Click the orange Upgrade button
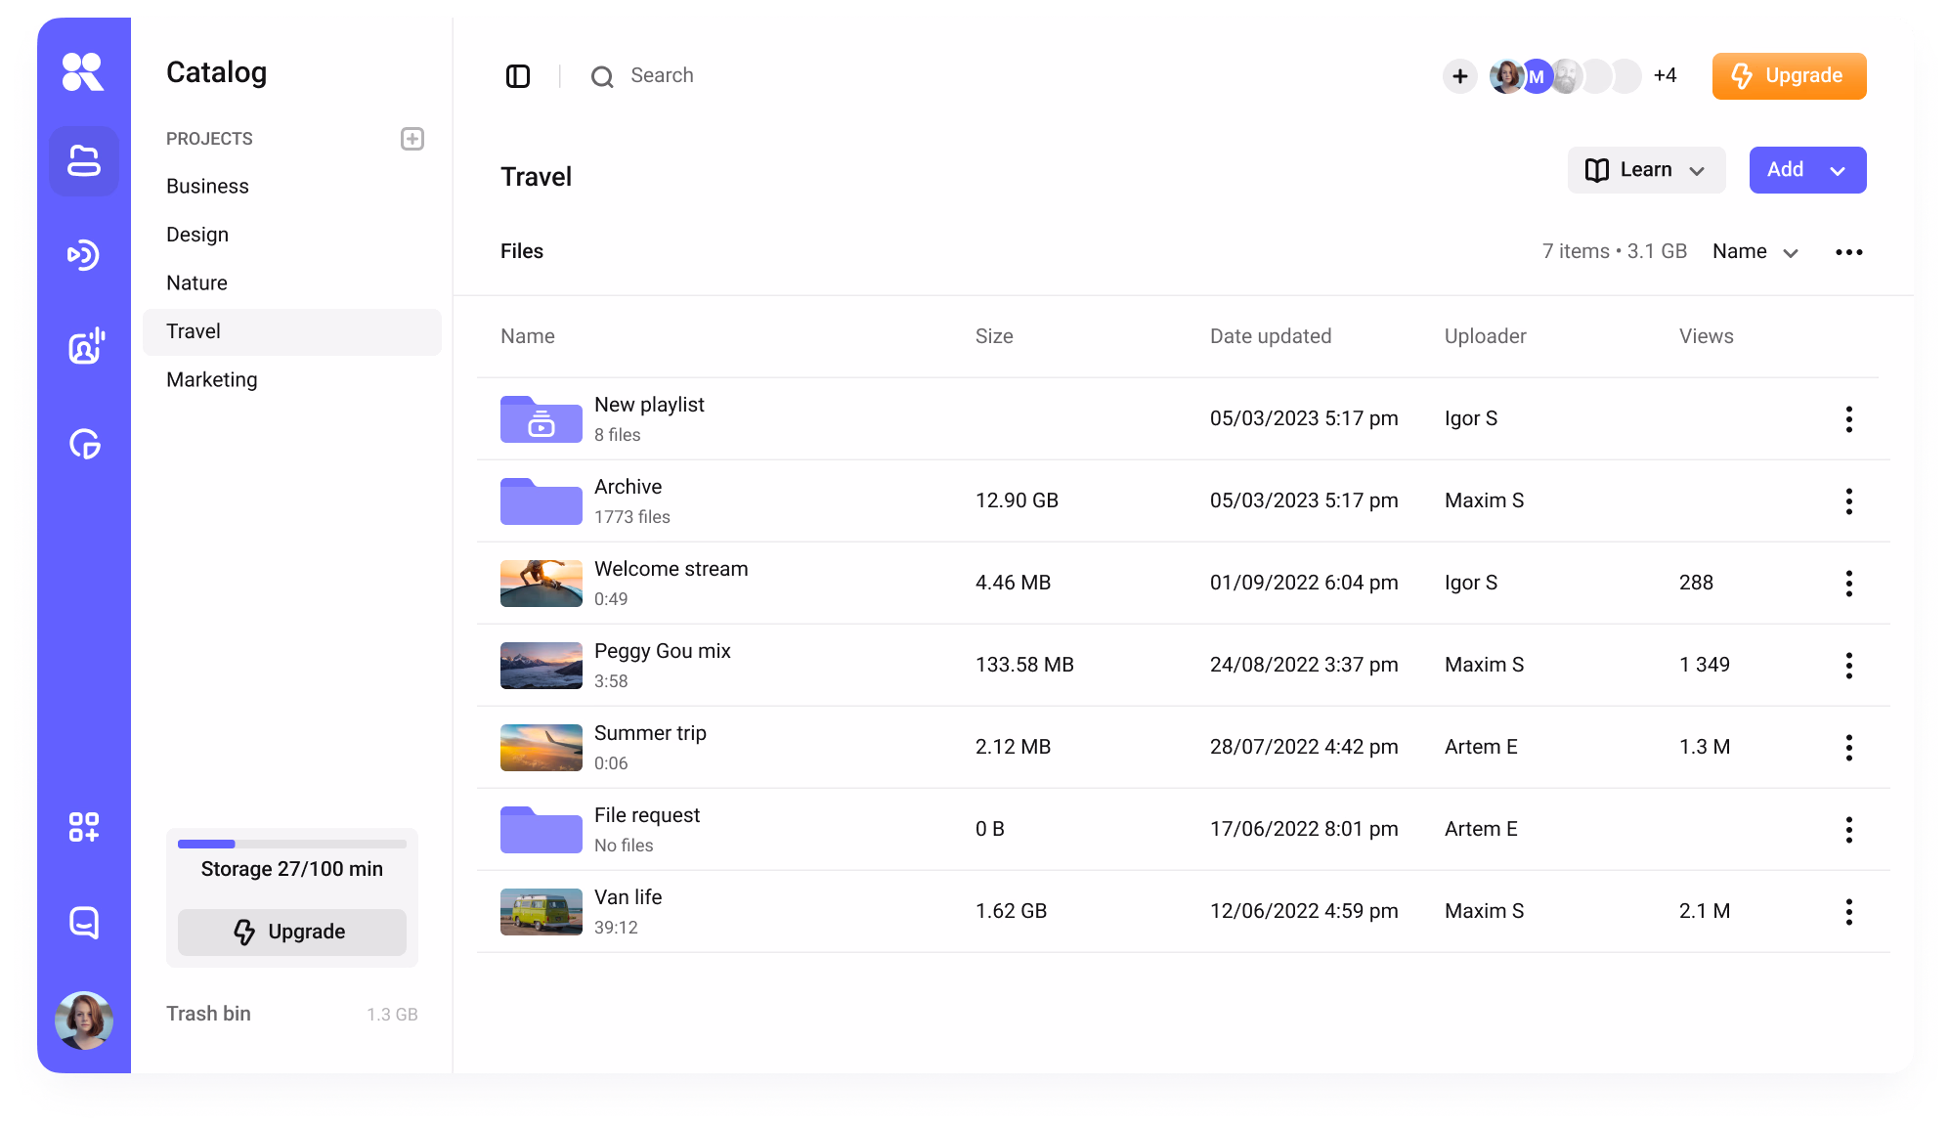1950x1129 pixels. pyautogui.click(x=1789, y=76)
